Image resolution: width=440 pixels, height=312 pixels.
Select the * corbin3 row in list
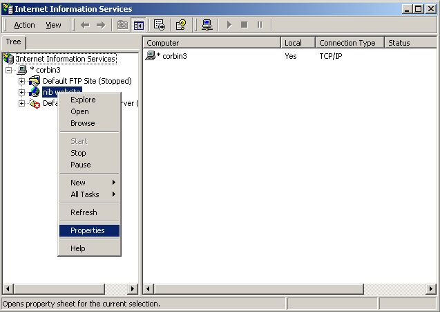click(171, 56)
